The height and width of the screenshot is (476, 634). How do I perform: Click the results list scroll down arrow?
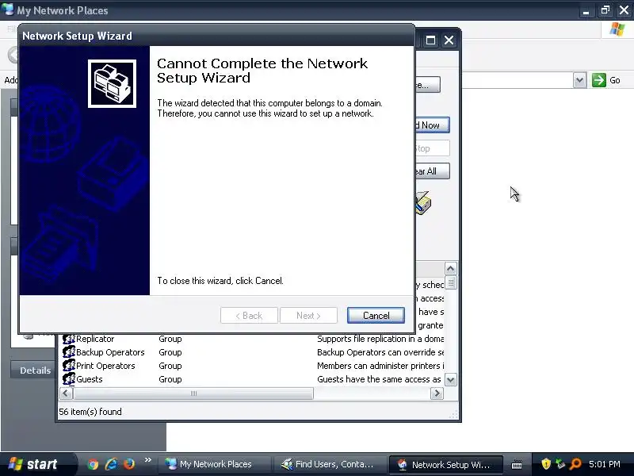pyautogui.click(x=450, y=380)
